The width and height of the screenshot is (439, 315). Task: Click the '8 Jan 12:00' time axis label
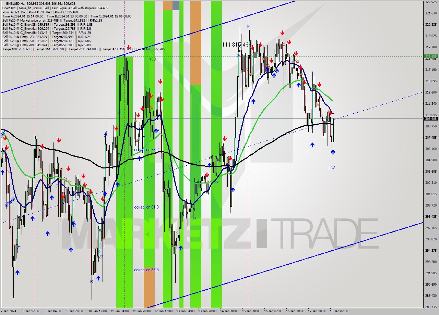point(31,311)
